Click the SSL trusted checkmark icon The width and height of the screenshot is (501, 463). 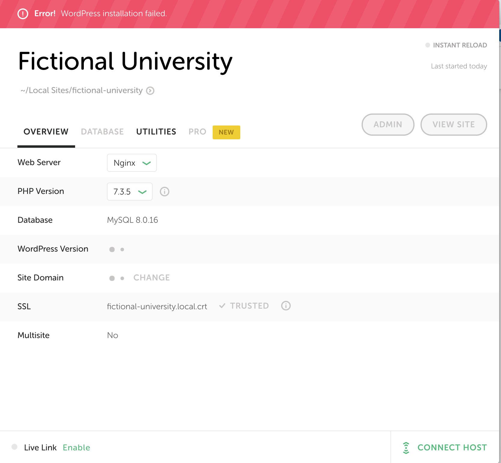tap(222, 306)
